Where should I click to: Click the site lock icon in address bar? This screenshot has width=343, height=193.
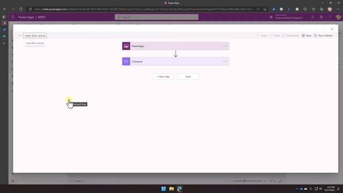[30, 9]
